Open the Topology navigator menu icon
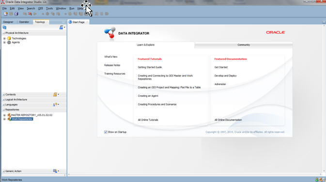This screenshot has height=182, width=326. tap(62, 28)
